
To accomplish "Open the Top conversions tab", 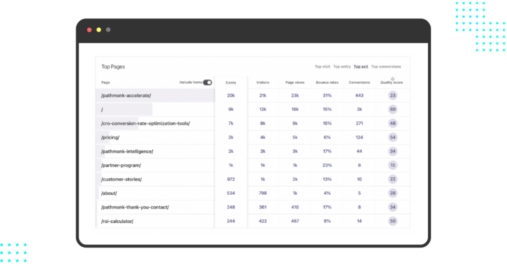I will click(386, 67).
